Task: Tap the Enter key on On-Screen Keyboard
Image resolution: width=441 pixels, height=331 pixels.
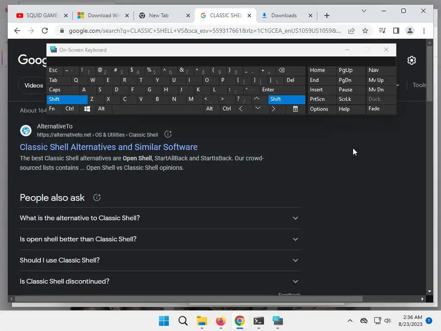Action: (x=283, y=90)
